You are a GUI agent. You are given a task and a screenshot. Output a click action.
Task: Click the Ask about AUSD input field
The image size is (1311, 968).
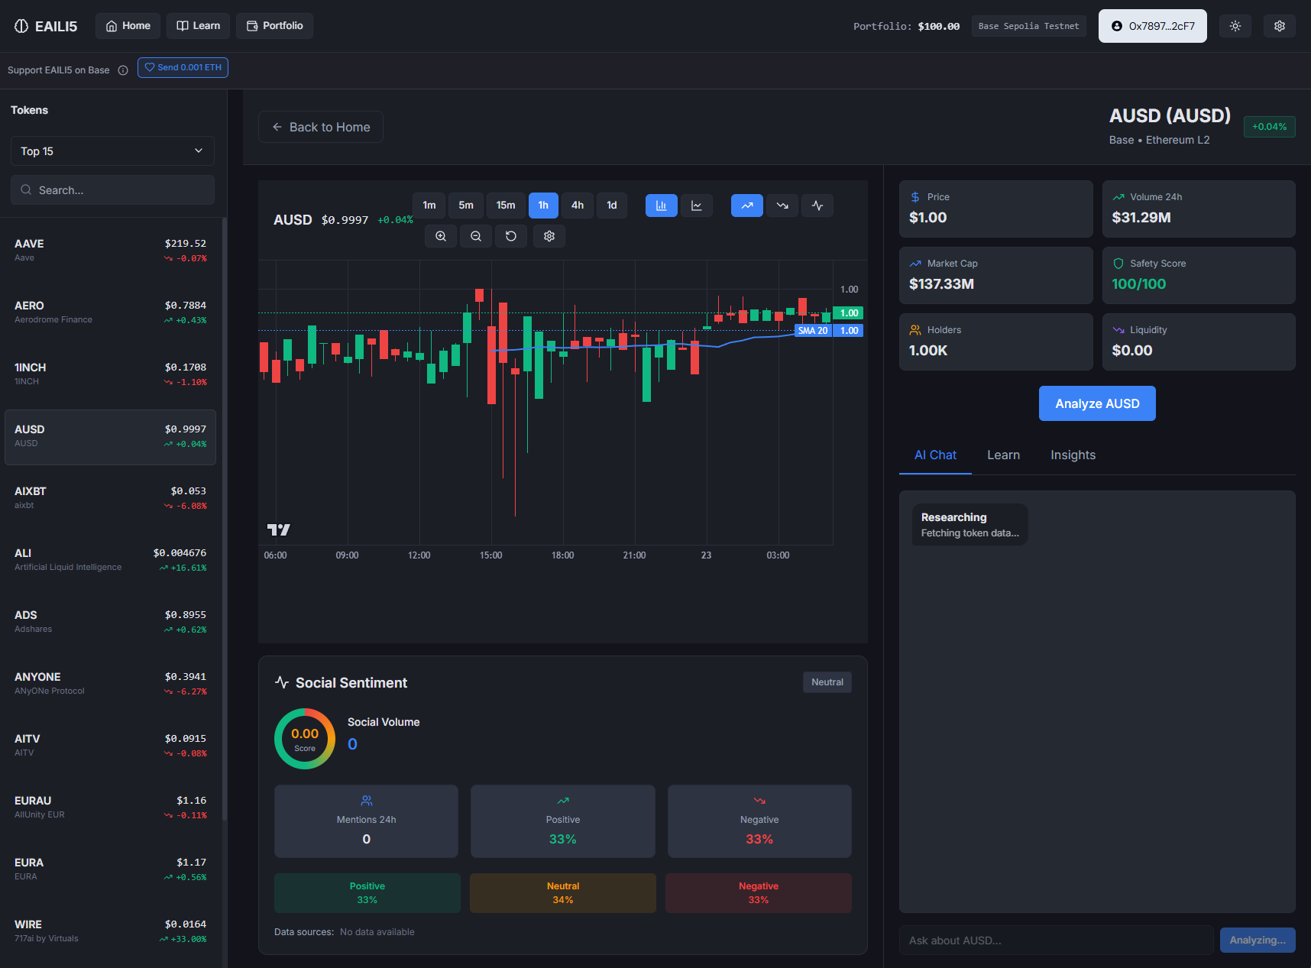tap(1056, 940)
